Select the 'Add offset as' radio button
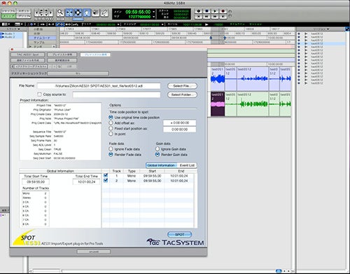Image resolution: width=350 pixels, height=274 pixels. tap(111, 123)
